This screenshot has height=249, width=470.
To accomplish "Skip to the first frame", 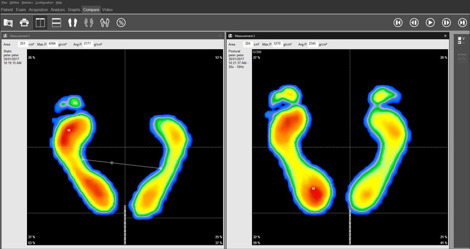I will pyautogui.click(x=398, y=22).
